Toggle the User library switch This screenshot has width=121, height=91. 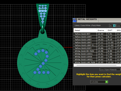pyautogui.click(x=119, y=26)
